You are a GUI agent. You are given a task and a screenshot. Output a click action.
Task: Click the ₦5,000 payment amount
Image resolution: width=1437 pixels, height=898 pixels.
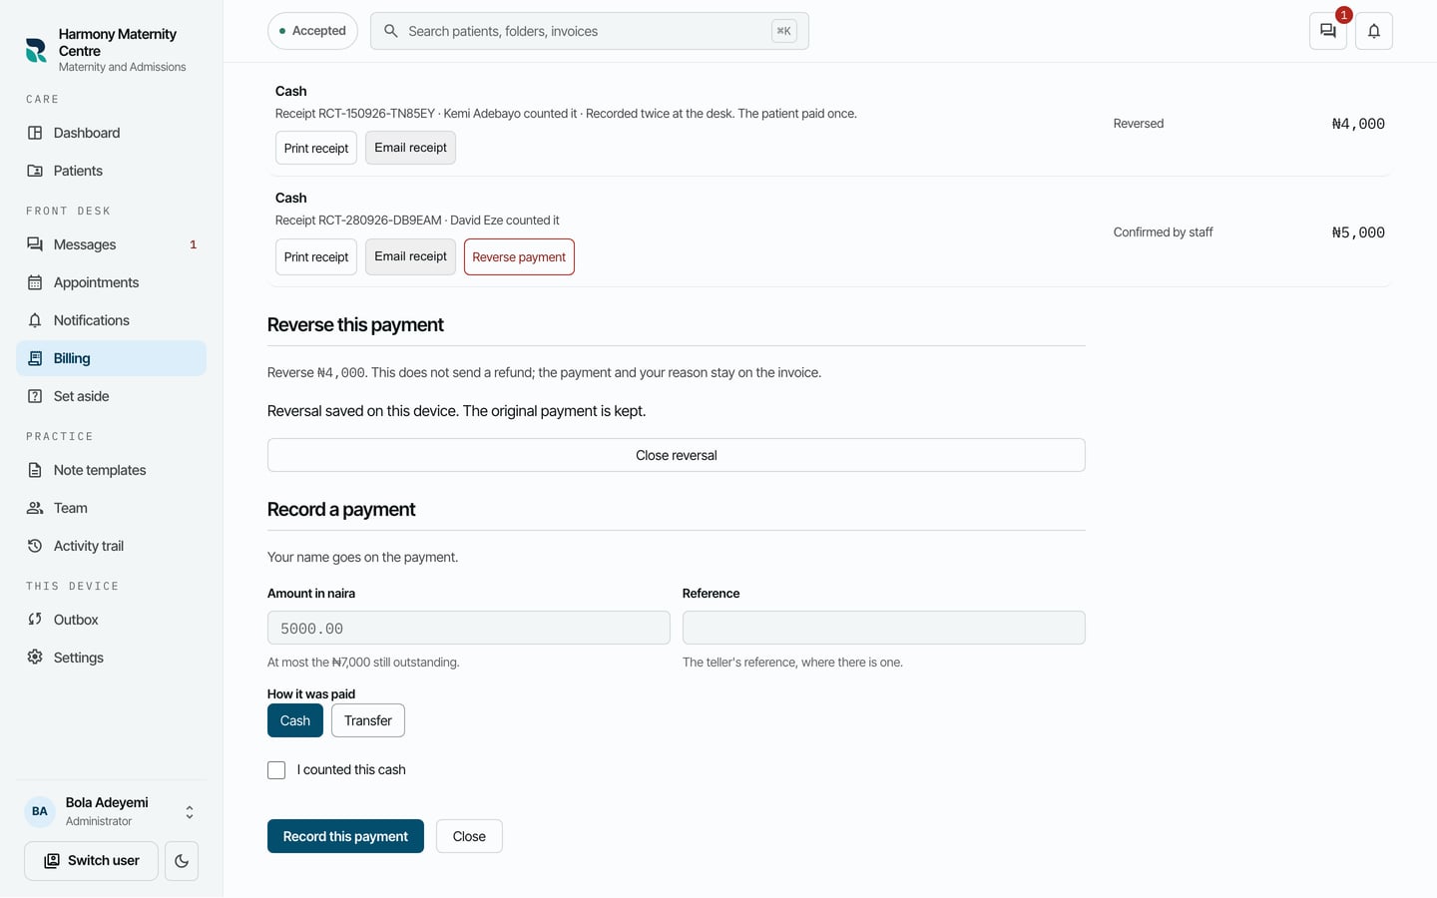[x=1358, y=232]
